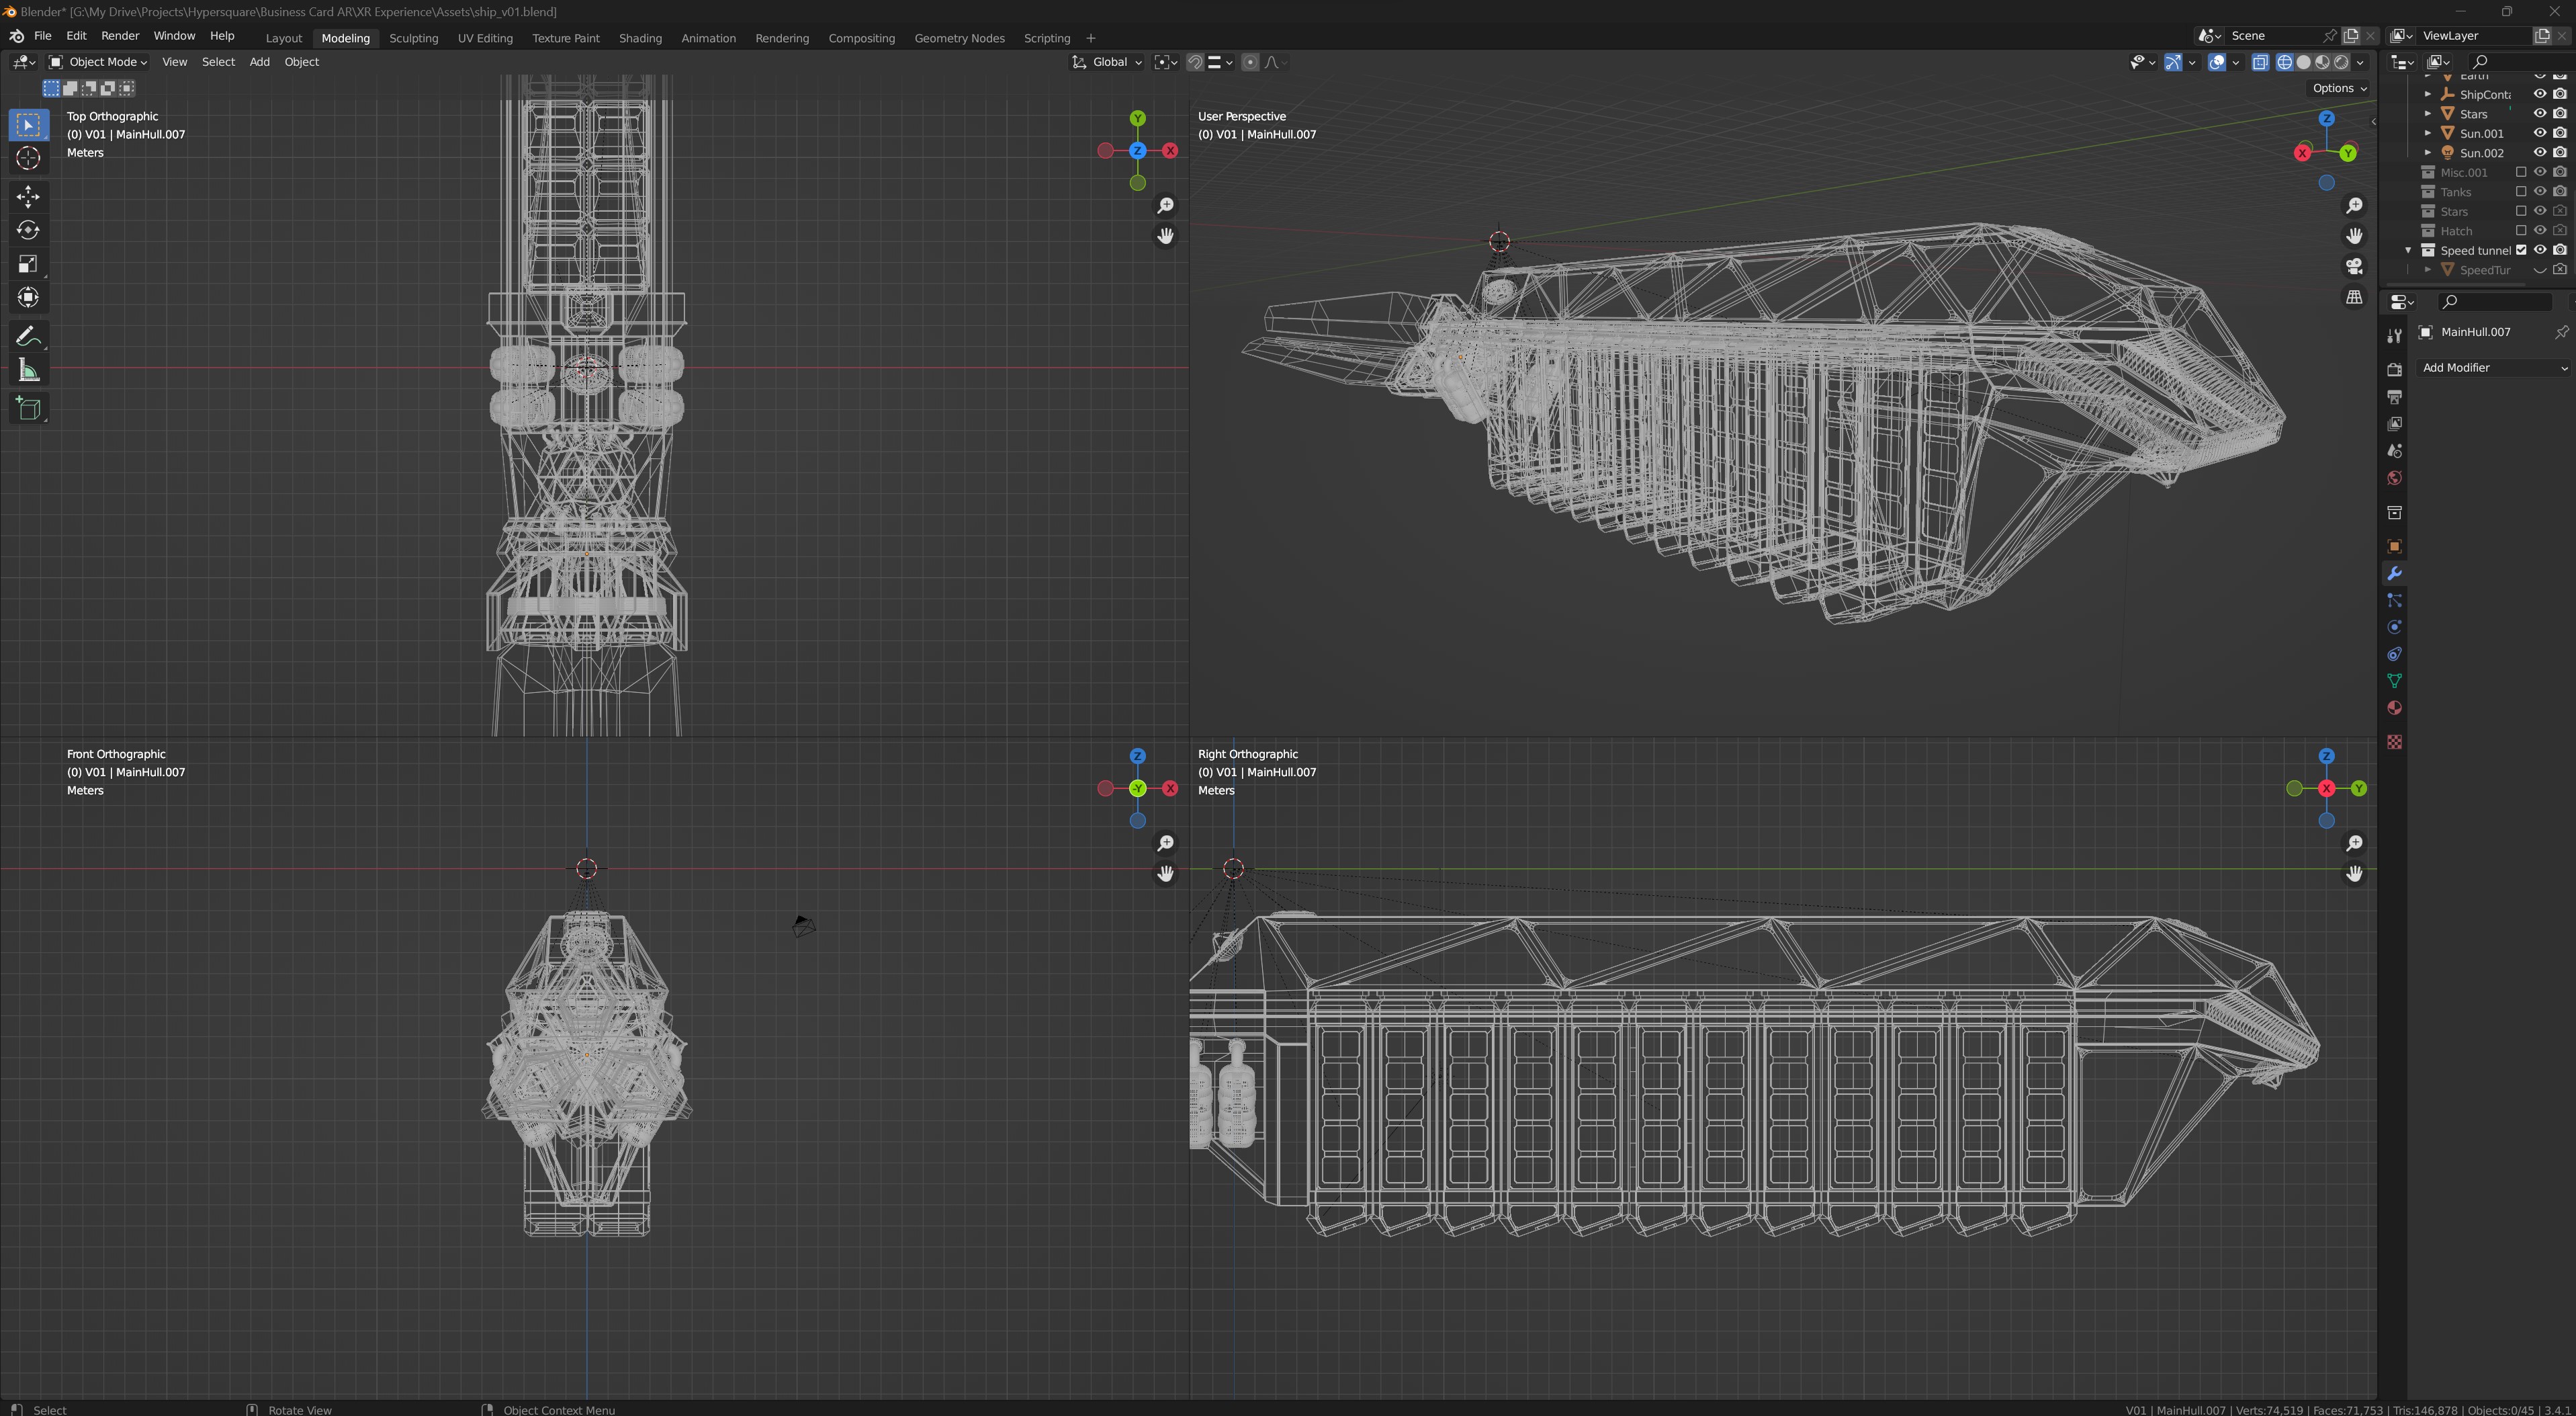Disable ShipConta object in renders

[x=2560, y=94]
